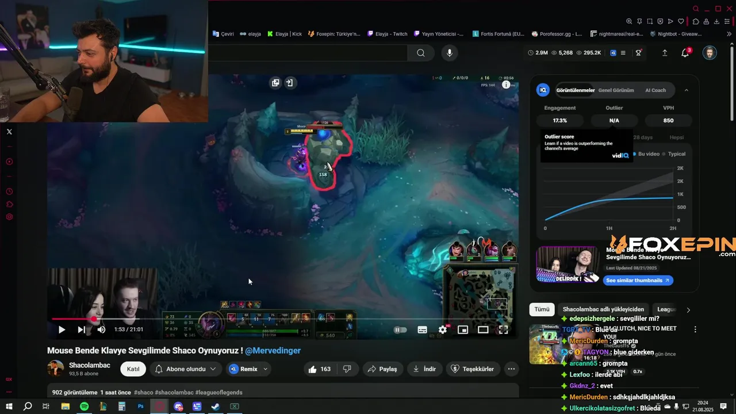The height and width of the screenshot is (414, 736).
Task: Open notifications bell with 3 alerts
Action: click(x=685, y=53)
